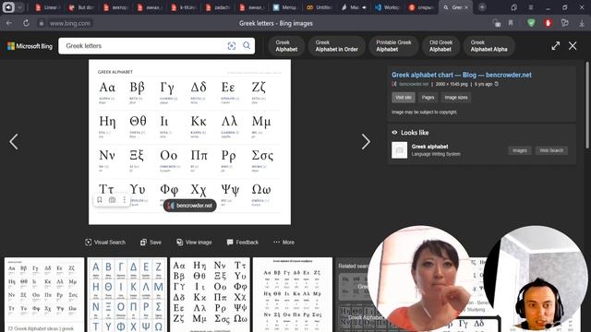Viewport: 591px width, 332px height.
Task: Click View image below the chart
Action: pyautogui.click(x=194, y=243)
